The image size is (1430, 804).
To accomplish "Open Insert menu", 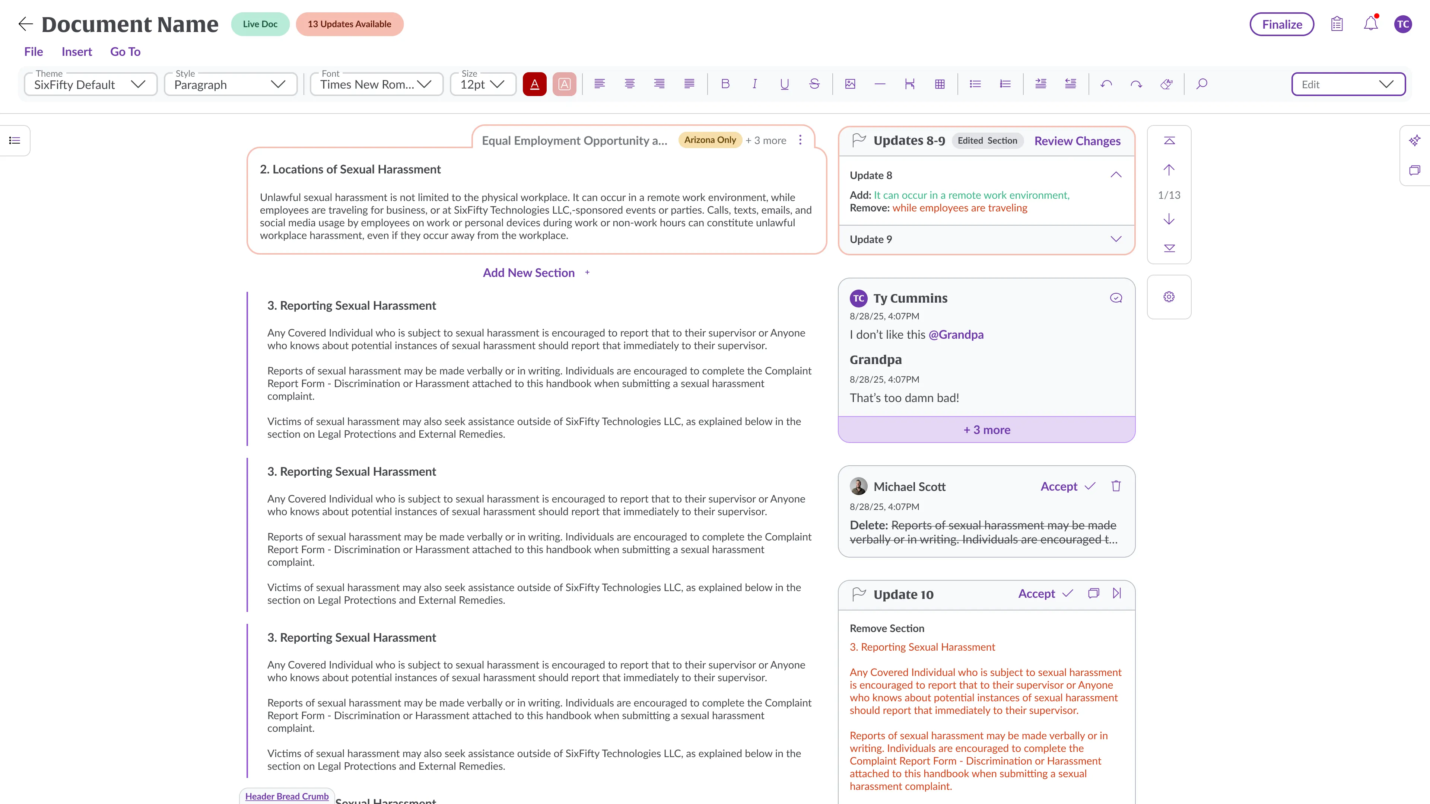I will click(x=77, y=52).
